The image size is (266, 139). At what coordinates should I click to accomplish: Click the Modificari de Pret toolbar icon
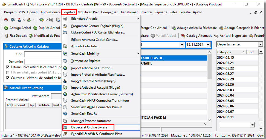coord(31,36)
